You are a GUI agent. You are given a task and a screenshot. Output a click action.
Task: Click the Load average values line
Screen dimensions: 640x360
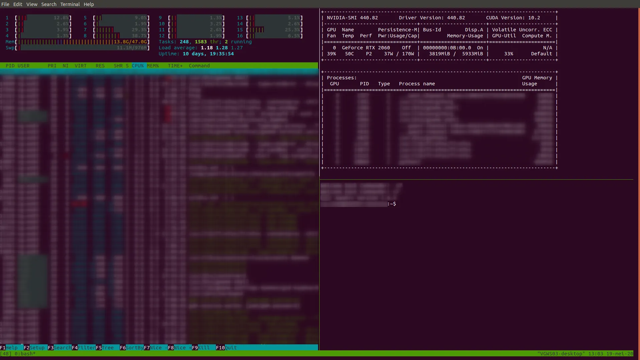(x=201, y=48)
